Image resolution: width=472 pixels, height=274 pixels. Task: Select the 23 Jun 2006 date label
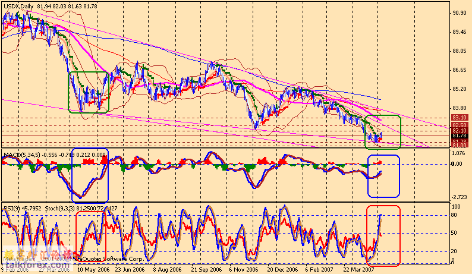(130, 269)
